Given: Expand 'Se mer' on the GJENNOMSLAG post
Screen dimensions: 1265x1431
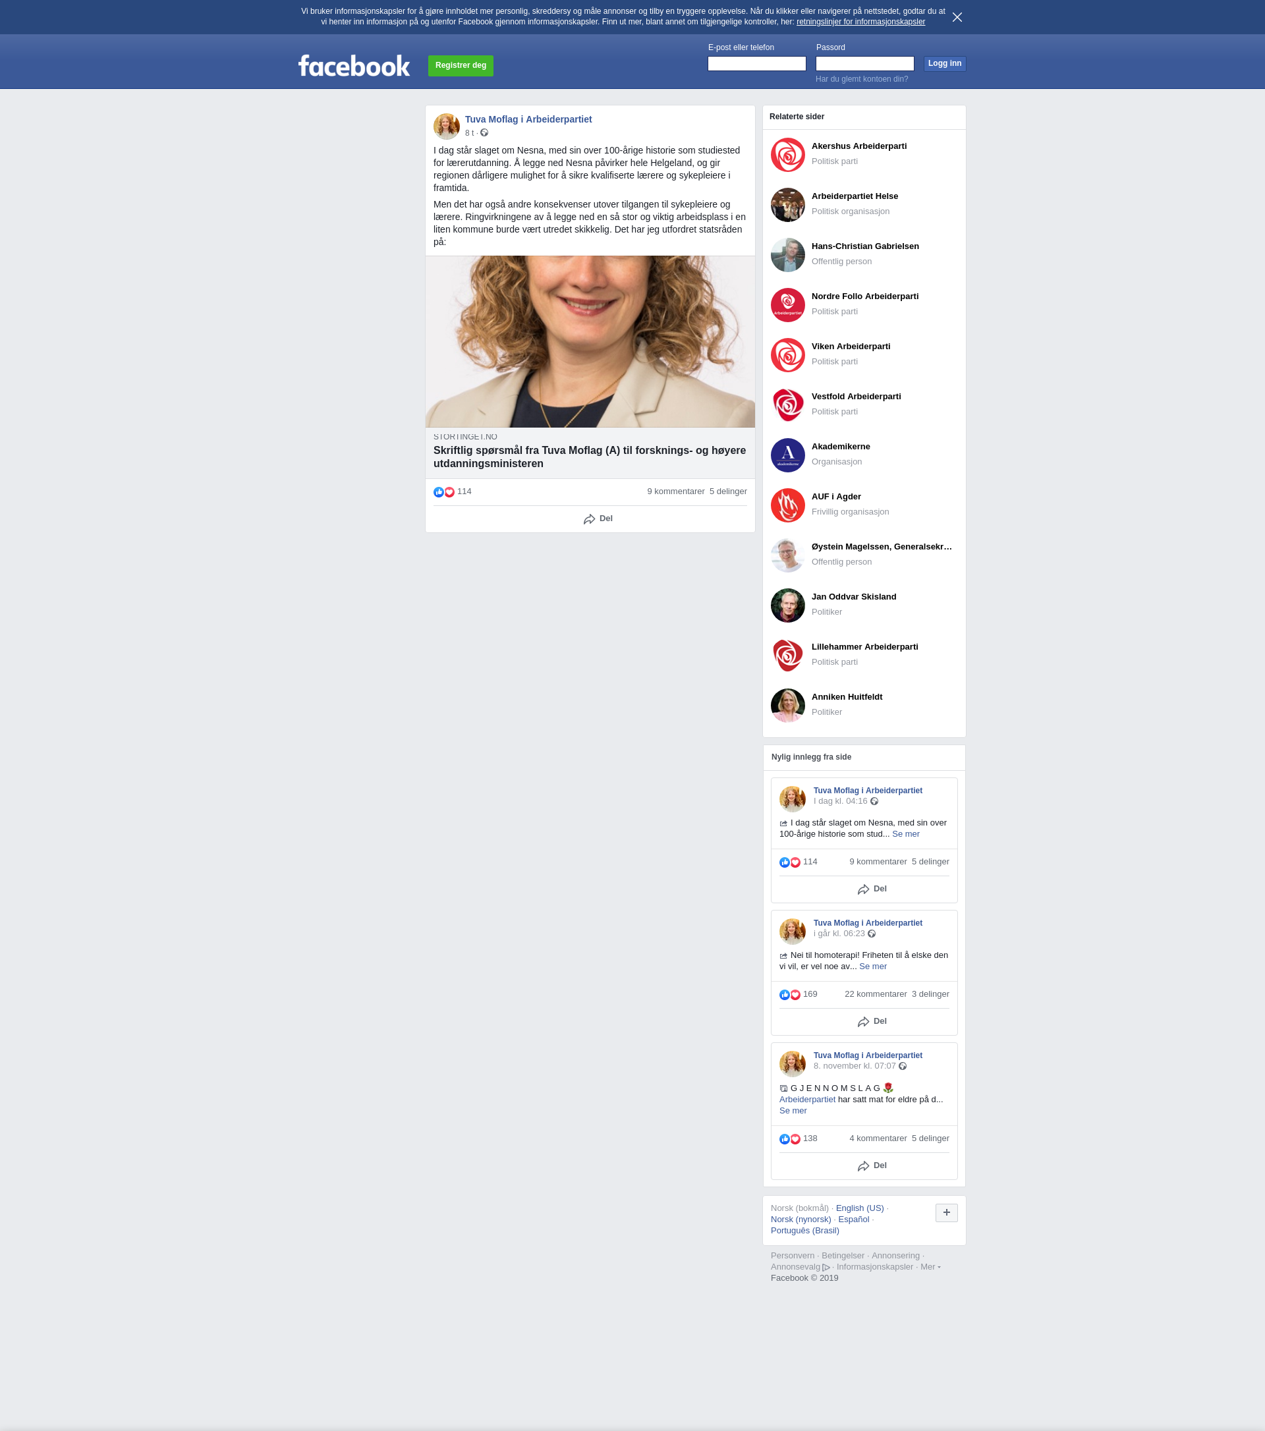Looking at the screenshot, I should click(793, 1110).
